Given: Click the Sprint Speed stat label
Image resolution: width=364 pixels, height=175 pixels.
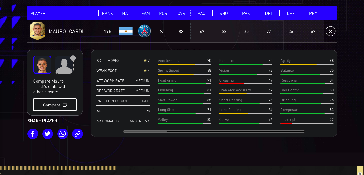Looking at the screenshot, I should [x=168, y=70].
